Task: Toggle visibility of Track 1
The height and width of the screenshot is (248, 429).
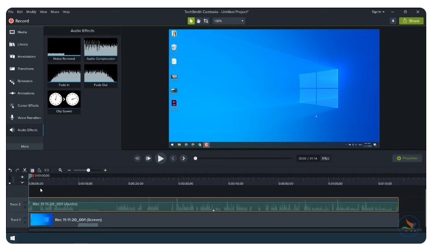Action: tap(25, 217)
